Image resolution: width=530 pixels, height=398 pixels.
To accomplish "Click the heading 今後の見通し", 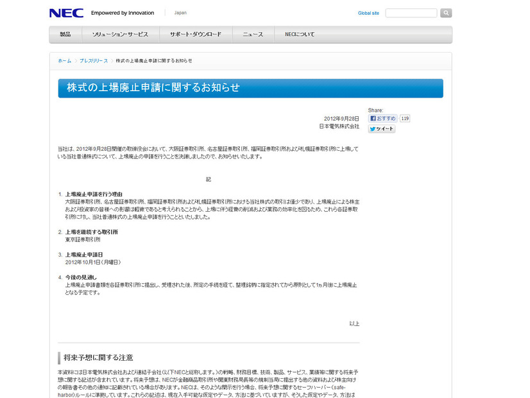I will click(x=81, y=277).
